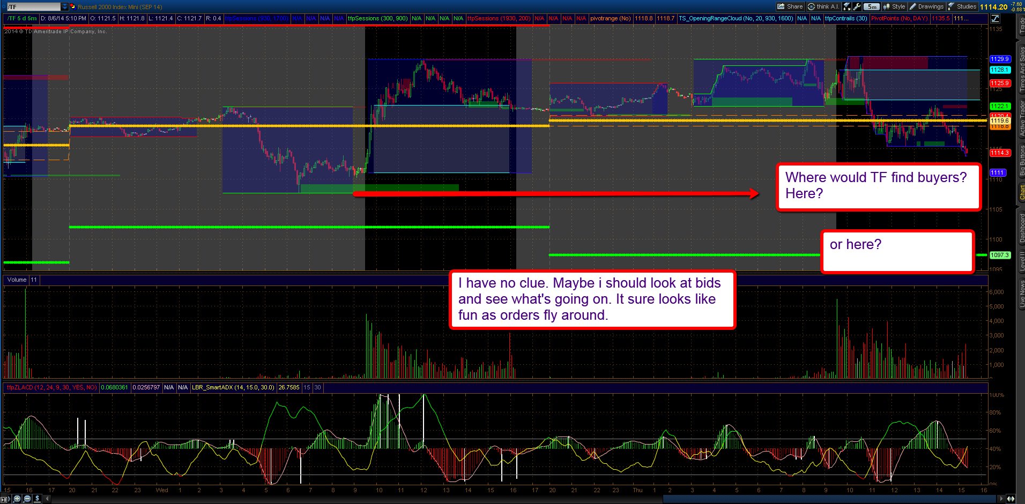Click the 1111 blue price bubble
This screenshot has width=1025, height=504.
tap(997, 172)
